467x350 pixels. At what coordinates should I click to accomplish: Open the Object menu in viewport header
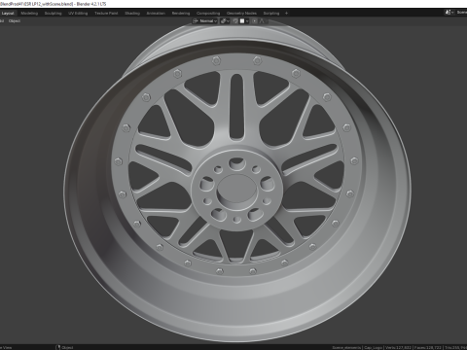click(15, 21)
